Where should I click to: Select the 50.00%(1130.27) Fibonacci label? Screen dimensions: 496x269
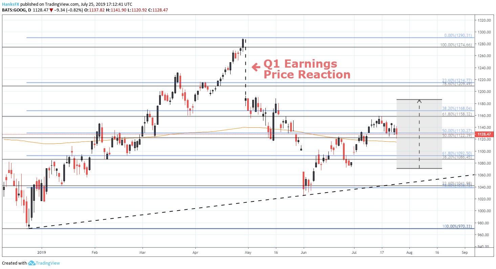[457, 130]
